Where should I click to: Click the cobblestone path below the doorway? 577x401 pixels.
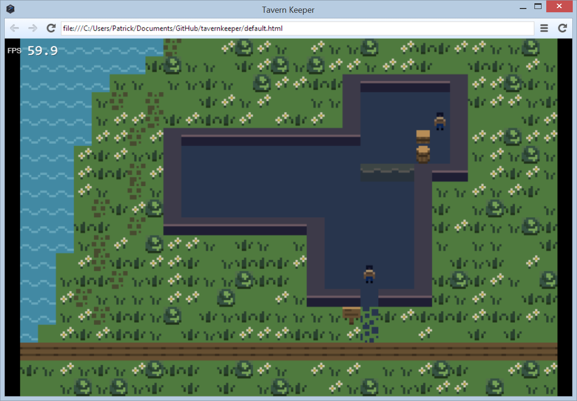coord(369,325)
